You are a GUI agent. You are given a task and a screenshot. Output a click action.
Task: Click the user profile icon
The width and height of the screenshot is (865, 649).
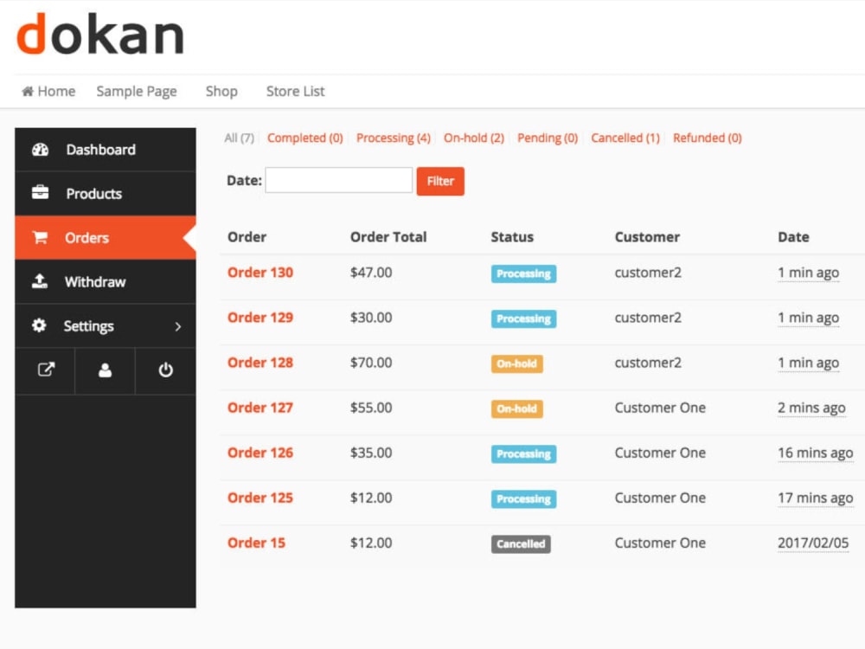105,370
